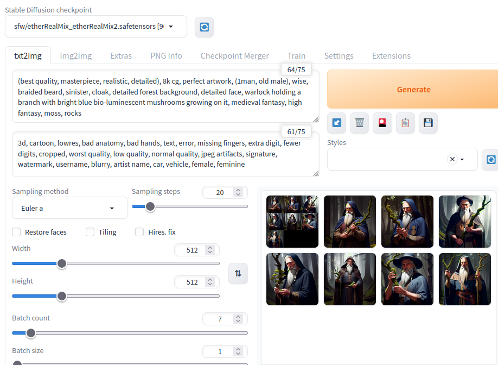This screenshot has width=498, height=365.
Task: Click the 61/75 negative prompt token counter
Action: [296, 131]
